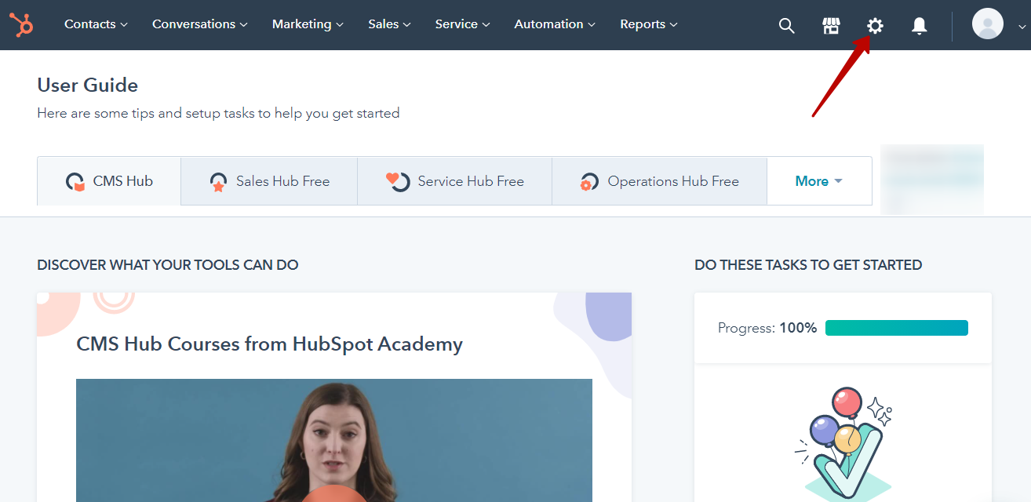Click DISCOVER WHAT YOUR TOOLS CAN DO heading
This screenshot has height=502, width=1031.
click(168, 265)
